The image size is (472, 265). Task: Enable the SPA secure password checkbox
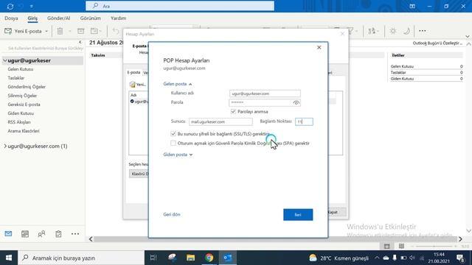tap(173, 144)
